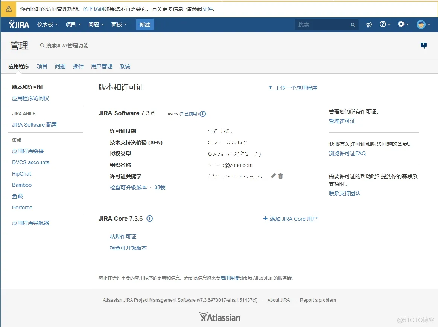Open 应用程序访问权 in sidebar
438x327 pixels.
tap(30, 98)
